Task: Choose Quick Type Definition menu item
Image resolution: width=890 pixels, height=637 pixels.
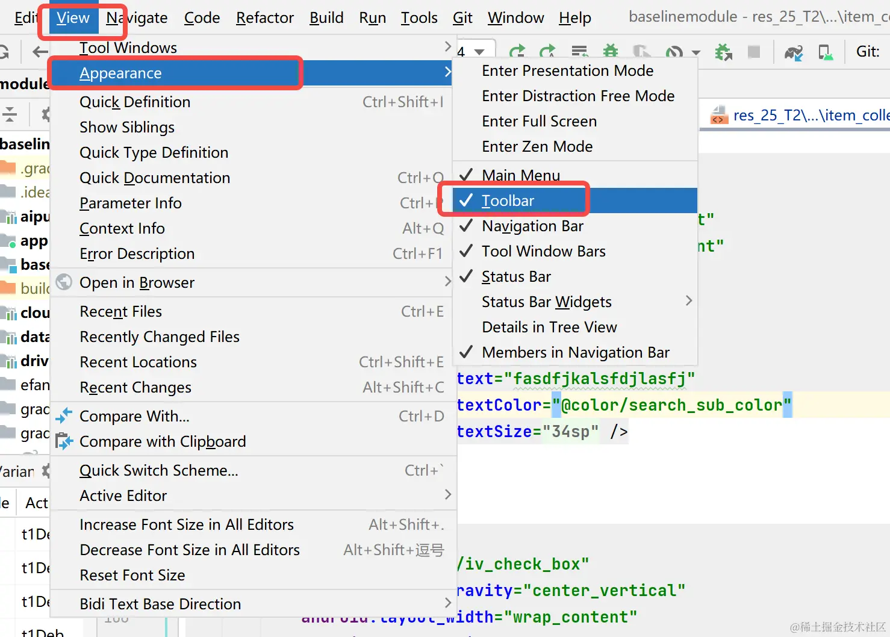Action: (252, 152)
